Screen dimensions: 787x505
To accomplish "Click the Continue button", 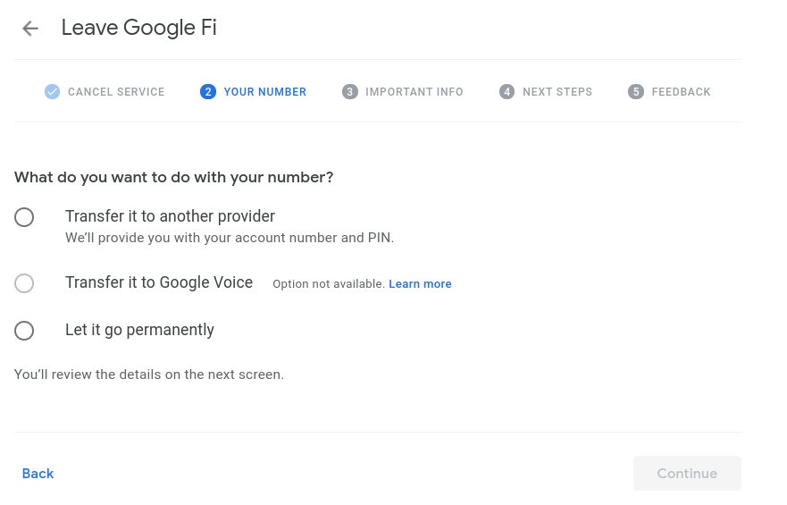I will [x=687, y=474].
